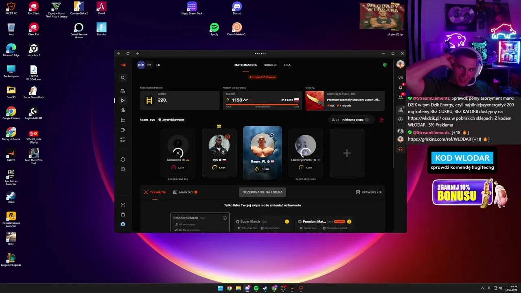
Task: Open Spotify from the taskbar
Action: (256, 288)
